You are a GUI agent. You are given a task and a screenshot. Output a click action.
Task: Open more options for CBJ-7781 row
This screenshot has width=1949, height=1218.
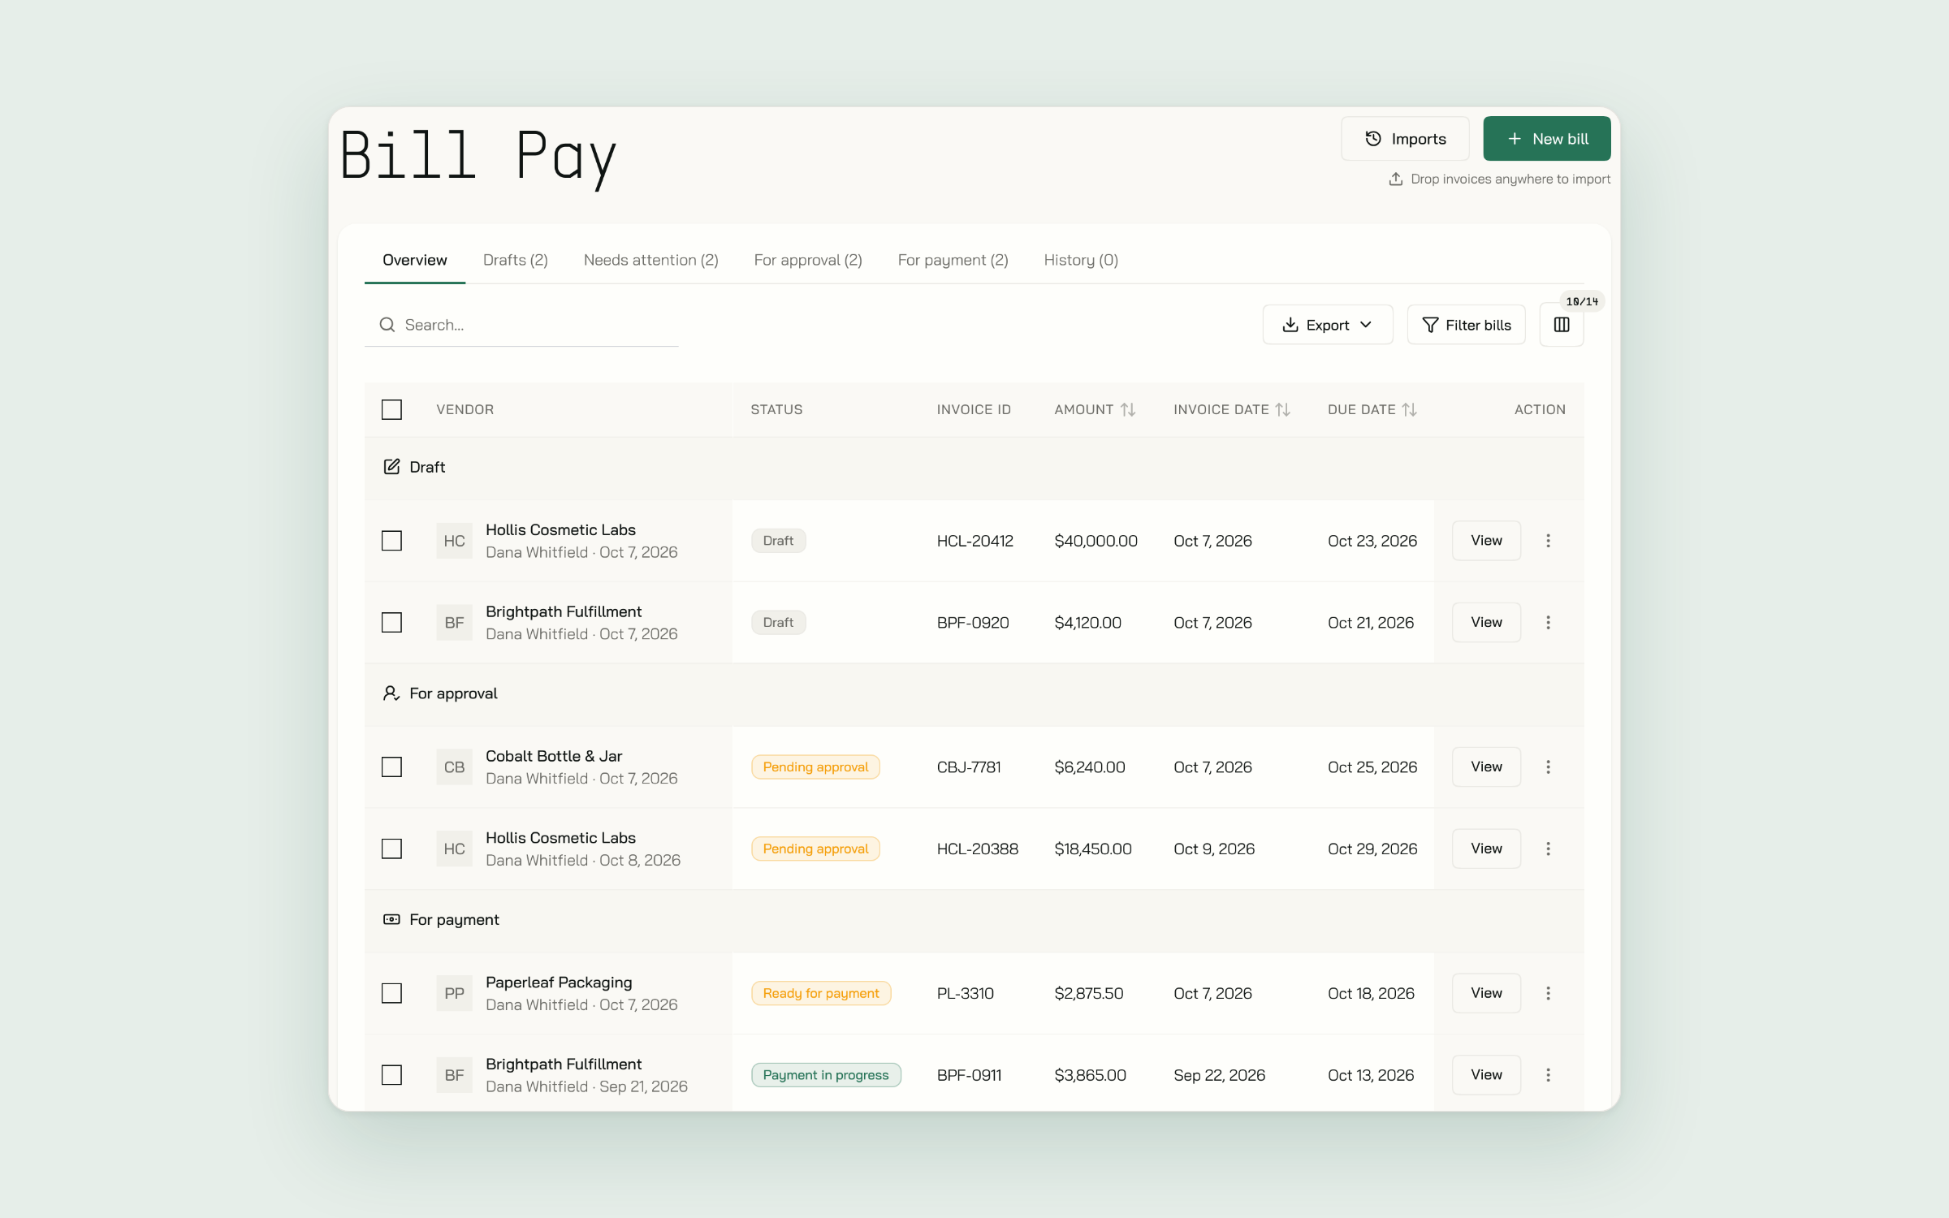click(x=1548, y=767)
